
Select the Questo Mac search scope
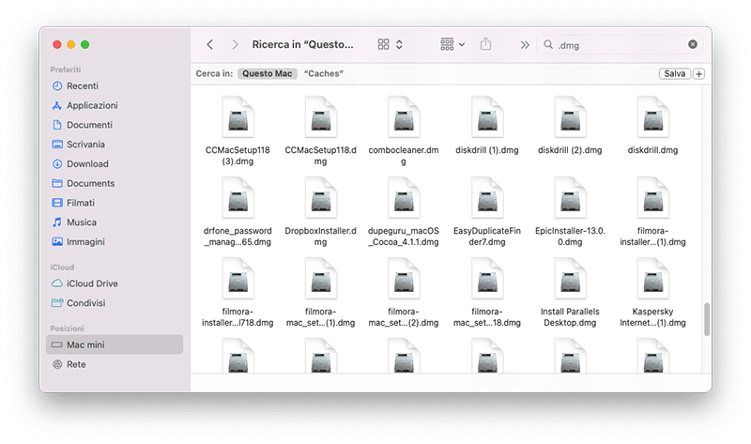tap(268, 73)
